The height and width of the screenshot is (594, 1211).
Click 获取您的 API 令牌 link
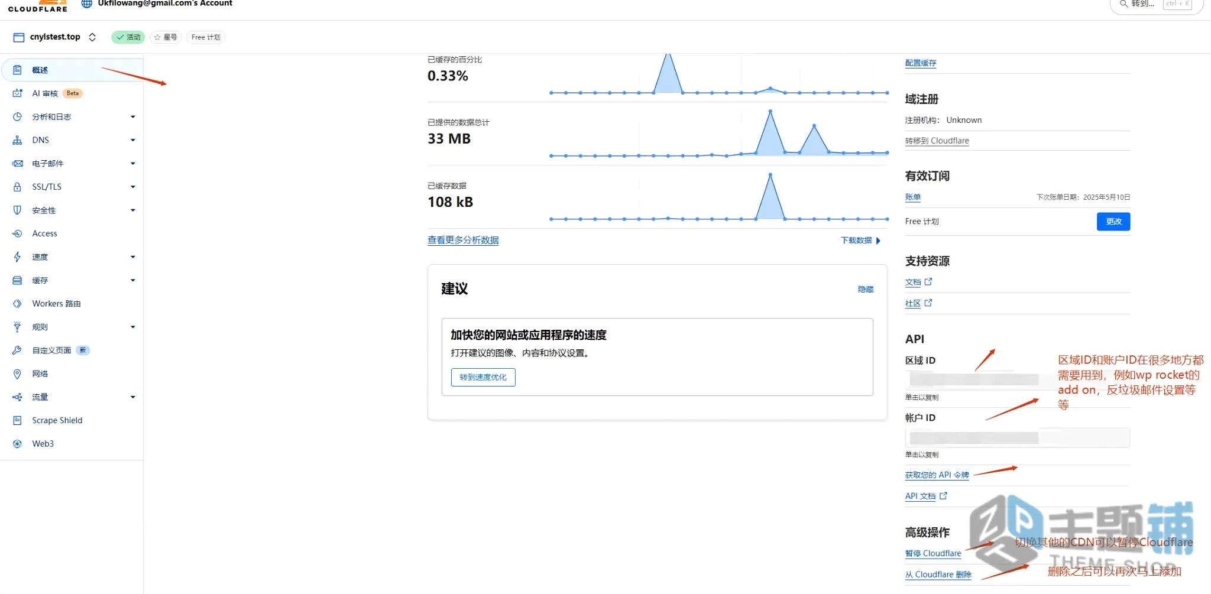coord(937,475)
